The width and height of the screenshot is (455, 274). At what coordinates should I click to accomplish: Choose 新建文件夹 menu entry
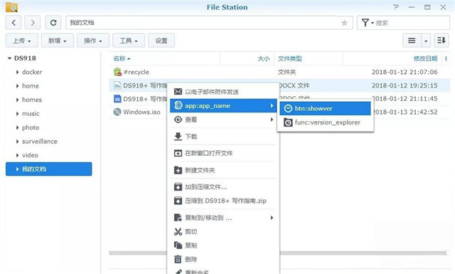tap(223, 170)
